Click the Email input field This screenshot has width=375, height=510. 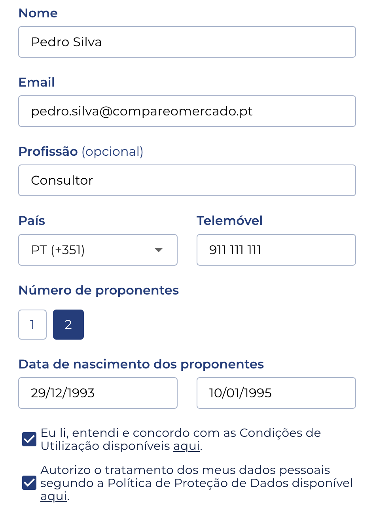click(x=187, y=111)
